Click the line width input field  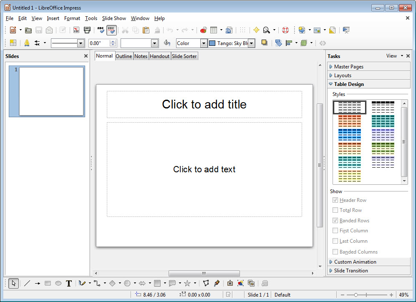point(99,43)
